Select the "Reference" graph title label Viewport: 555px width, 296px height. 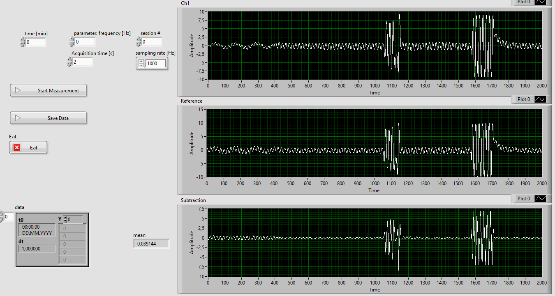(x=192, y=101)
